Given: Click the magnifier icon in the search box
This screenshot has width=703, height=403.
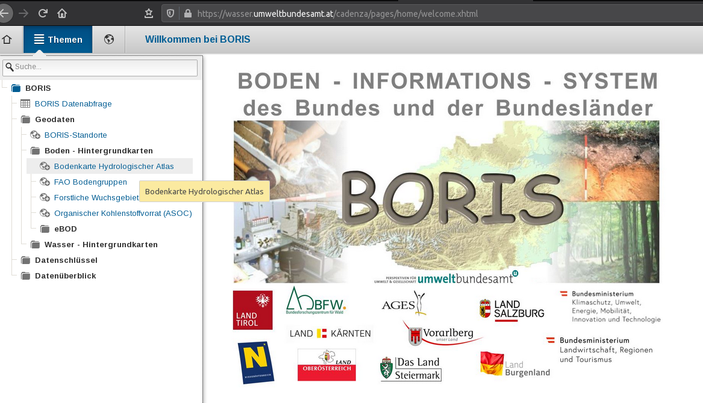Looking at the screenshot, I should [10, 67].
